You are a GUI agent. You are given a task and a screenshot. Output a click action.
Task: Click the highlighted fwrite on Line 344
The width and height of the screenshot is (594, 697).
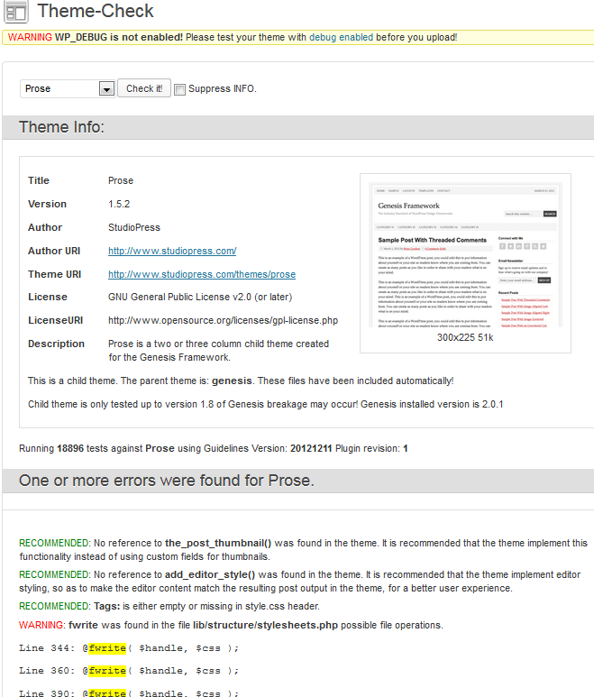tap(107, 648)
